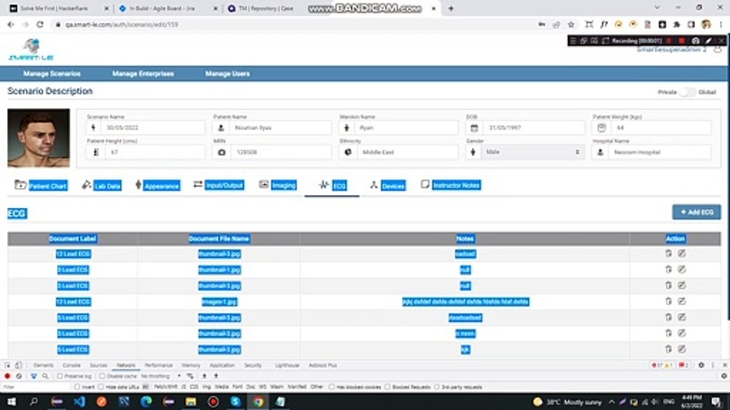Viewport: 730px width, 410px height.
Task: Switch DevTools to the Elements tab
Action: point(44,365)
